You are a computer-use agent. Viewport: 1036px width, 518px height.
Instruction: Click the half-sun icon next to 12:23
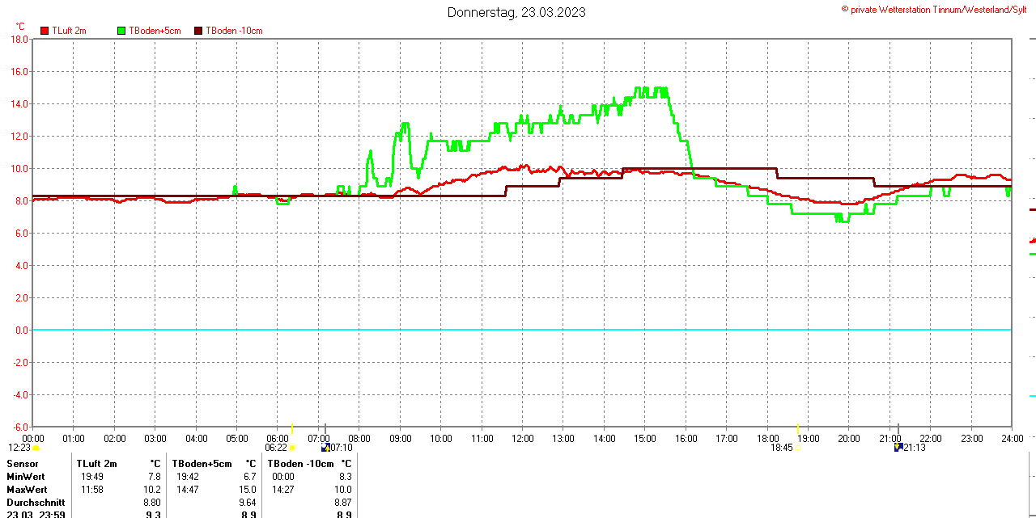coord(36,447)
